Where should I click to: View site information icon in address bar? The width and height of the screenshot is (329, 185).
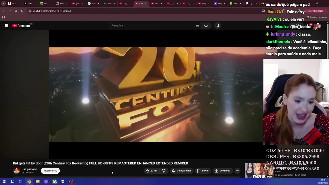tap(30, 11)
